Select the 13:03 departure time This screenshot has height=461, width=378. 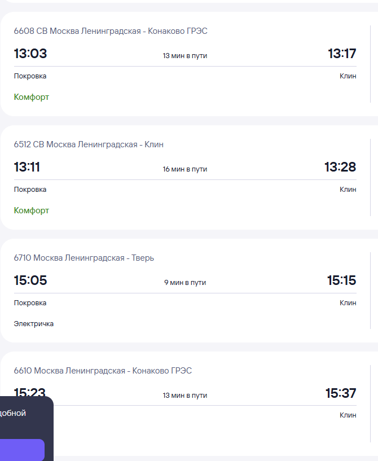point(30,54)
